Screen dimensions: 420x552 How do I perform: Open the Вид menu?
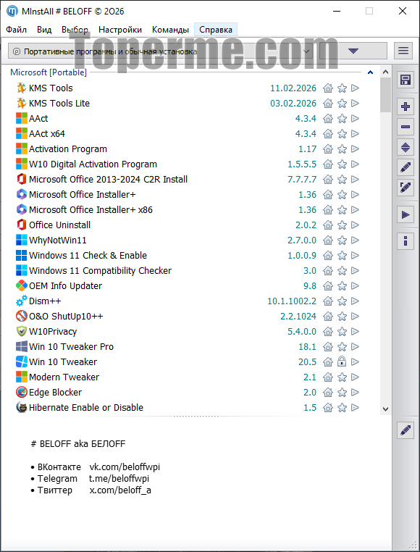[x=44, y=30]
